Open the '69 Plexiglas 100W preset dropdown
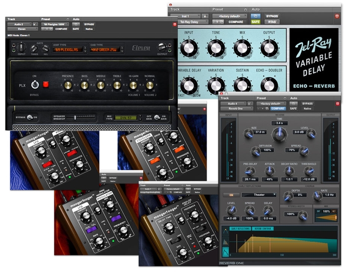This screenshot has height=272, width=351. pyautogui.click(x=55, y=24)
